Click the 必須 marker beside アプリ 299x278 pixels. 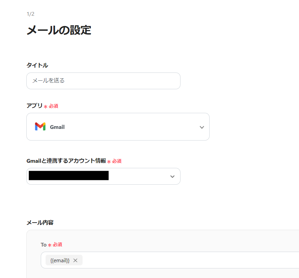(x=53, y=106)
